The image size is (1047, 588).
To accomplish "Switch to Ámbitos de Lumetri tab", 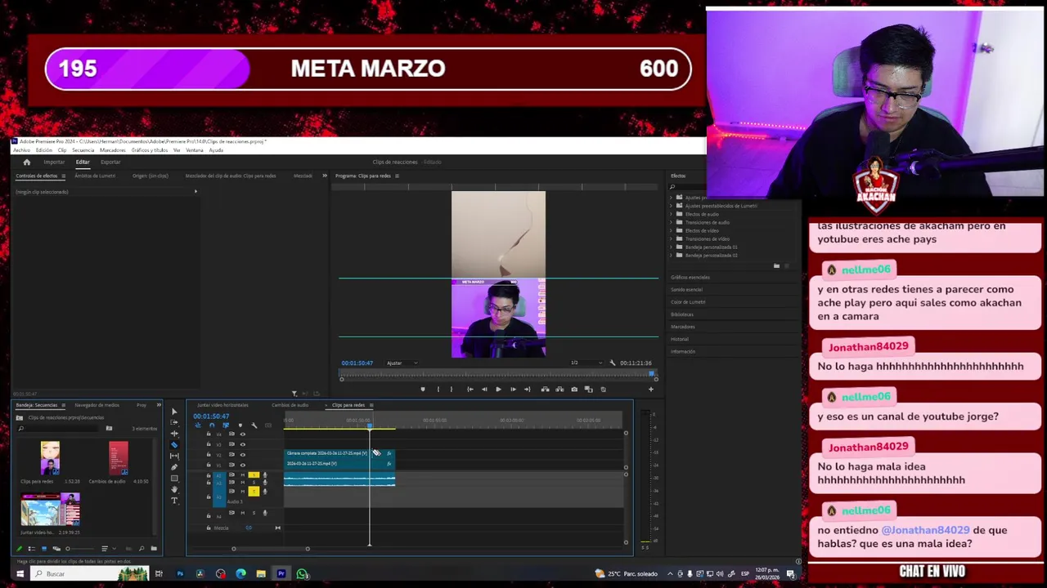I will 95,176.
